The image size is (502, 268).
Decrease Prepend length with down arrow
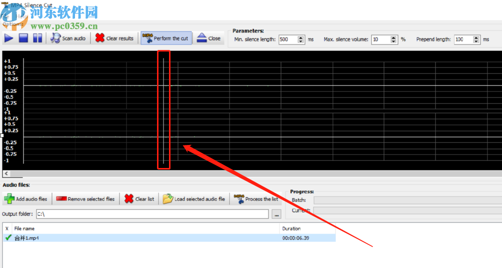coord(476,41)
